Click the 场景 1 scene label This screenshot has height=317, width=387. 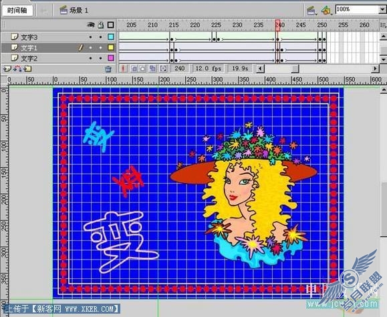[x=78, y=11]
